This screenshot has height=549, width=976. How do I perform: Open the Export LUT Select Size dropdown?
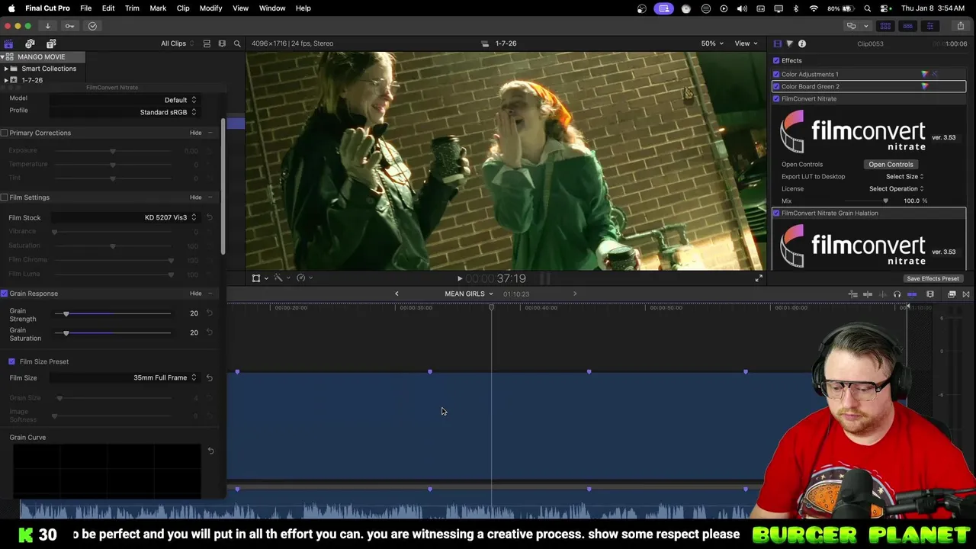point(905,176)
